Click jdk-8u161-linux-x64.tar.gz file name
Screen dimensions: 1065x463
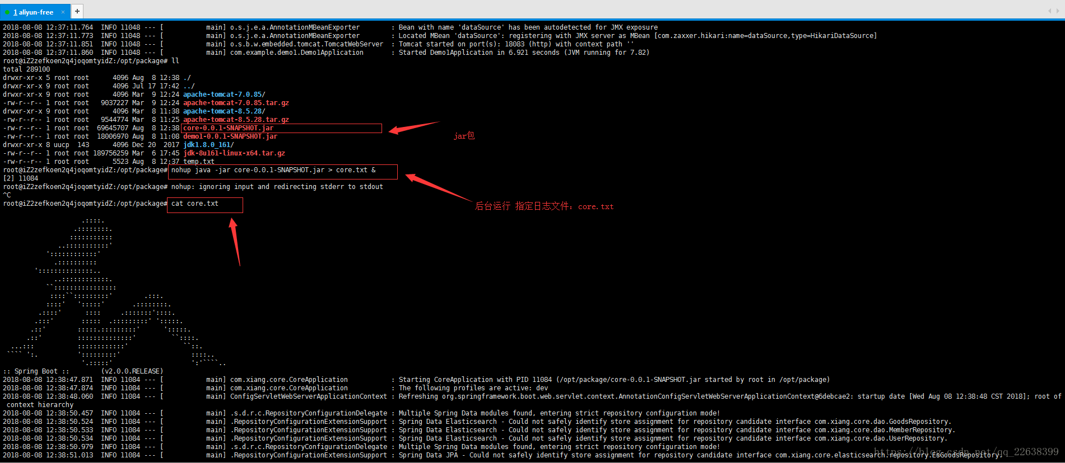pos(234,153)
